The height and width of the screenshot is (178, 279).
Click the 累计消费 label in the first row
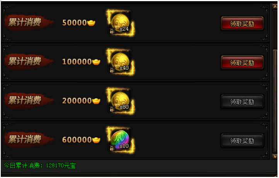tap(25, 22)
